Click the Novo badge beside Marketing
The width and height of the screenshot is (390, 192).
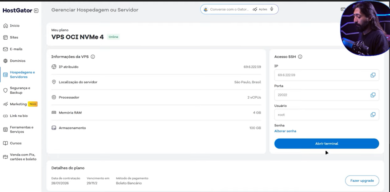pyautogui.click(x=33, y=104)
